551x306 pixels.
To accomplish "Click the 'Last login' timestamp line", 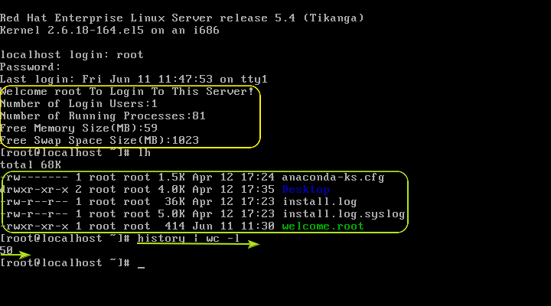I will (x=134, y=80).
